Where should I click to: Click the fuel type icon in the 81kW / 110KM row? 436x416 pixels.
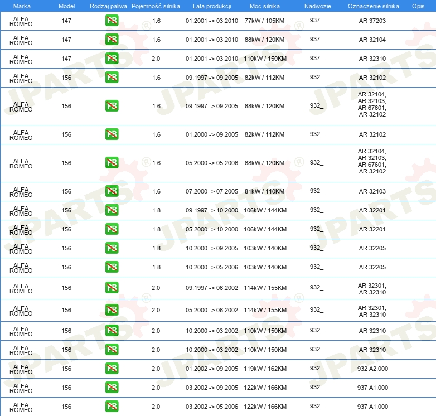pos(112,191)
